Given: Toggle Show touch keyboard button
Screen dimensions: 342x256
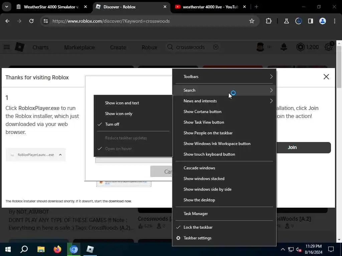Looking at the screenshot, I should [x=224, y=154].
